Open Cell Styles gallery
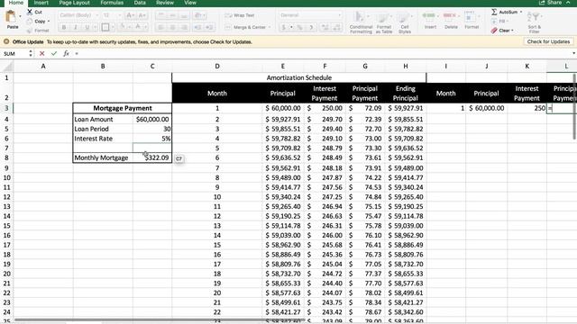Screen dimensions: 577x324 coord(405,22)
